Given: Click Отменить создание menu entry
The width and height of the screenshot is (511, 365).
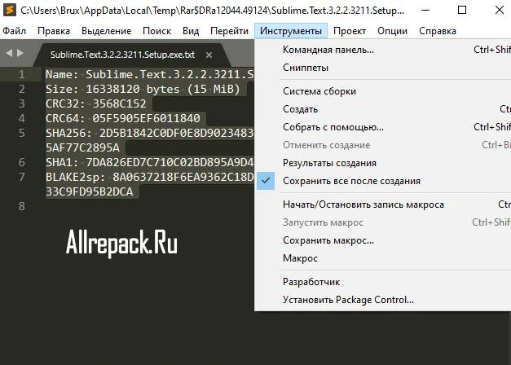Looking at the screenshot, I should coord(383,145).
